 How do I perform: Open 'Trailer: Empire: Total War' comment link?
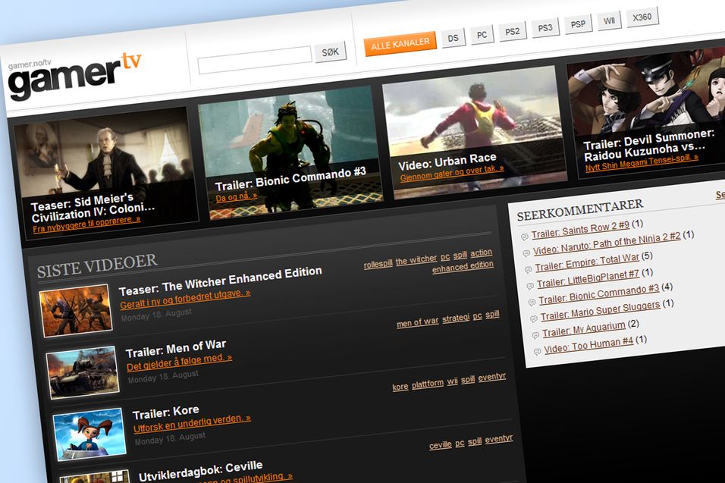click(587, 262)
